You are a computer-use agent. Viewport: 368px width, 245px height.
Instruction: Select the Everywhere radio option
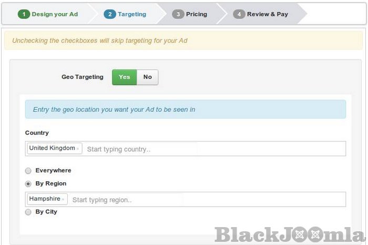(x=28, y=171)
